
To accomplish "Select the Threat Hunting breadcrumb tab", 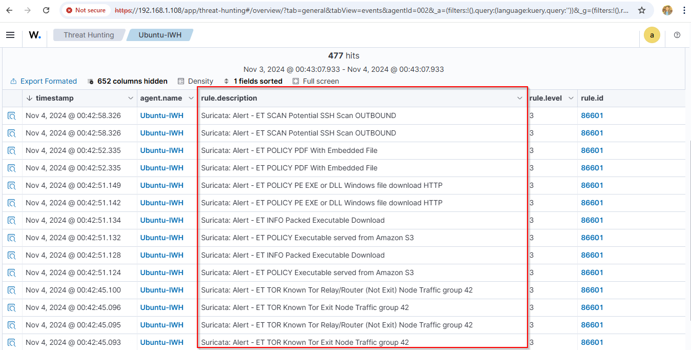I will (x=88, y=35).
